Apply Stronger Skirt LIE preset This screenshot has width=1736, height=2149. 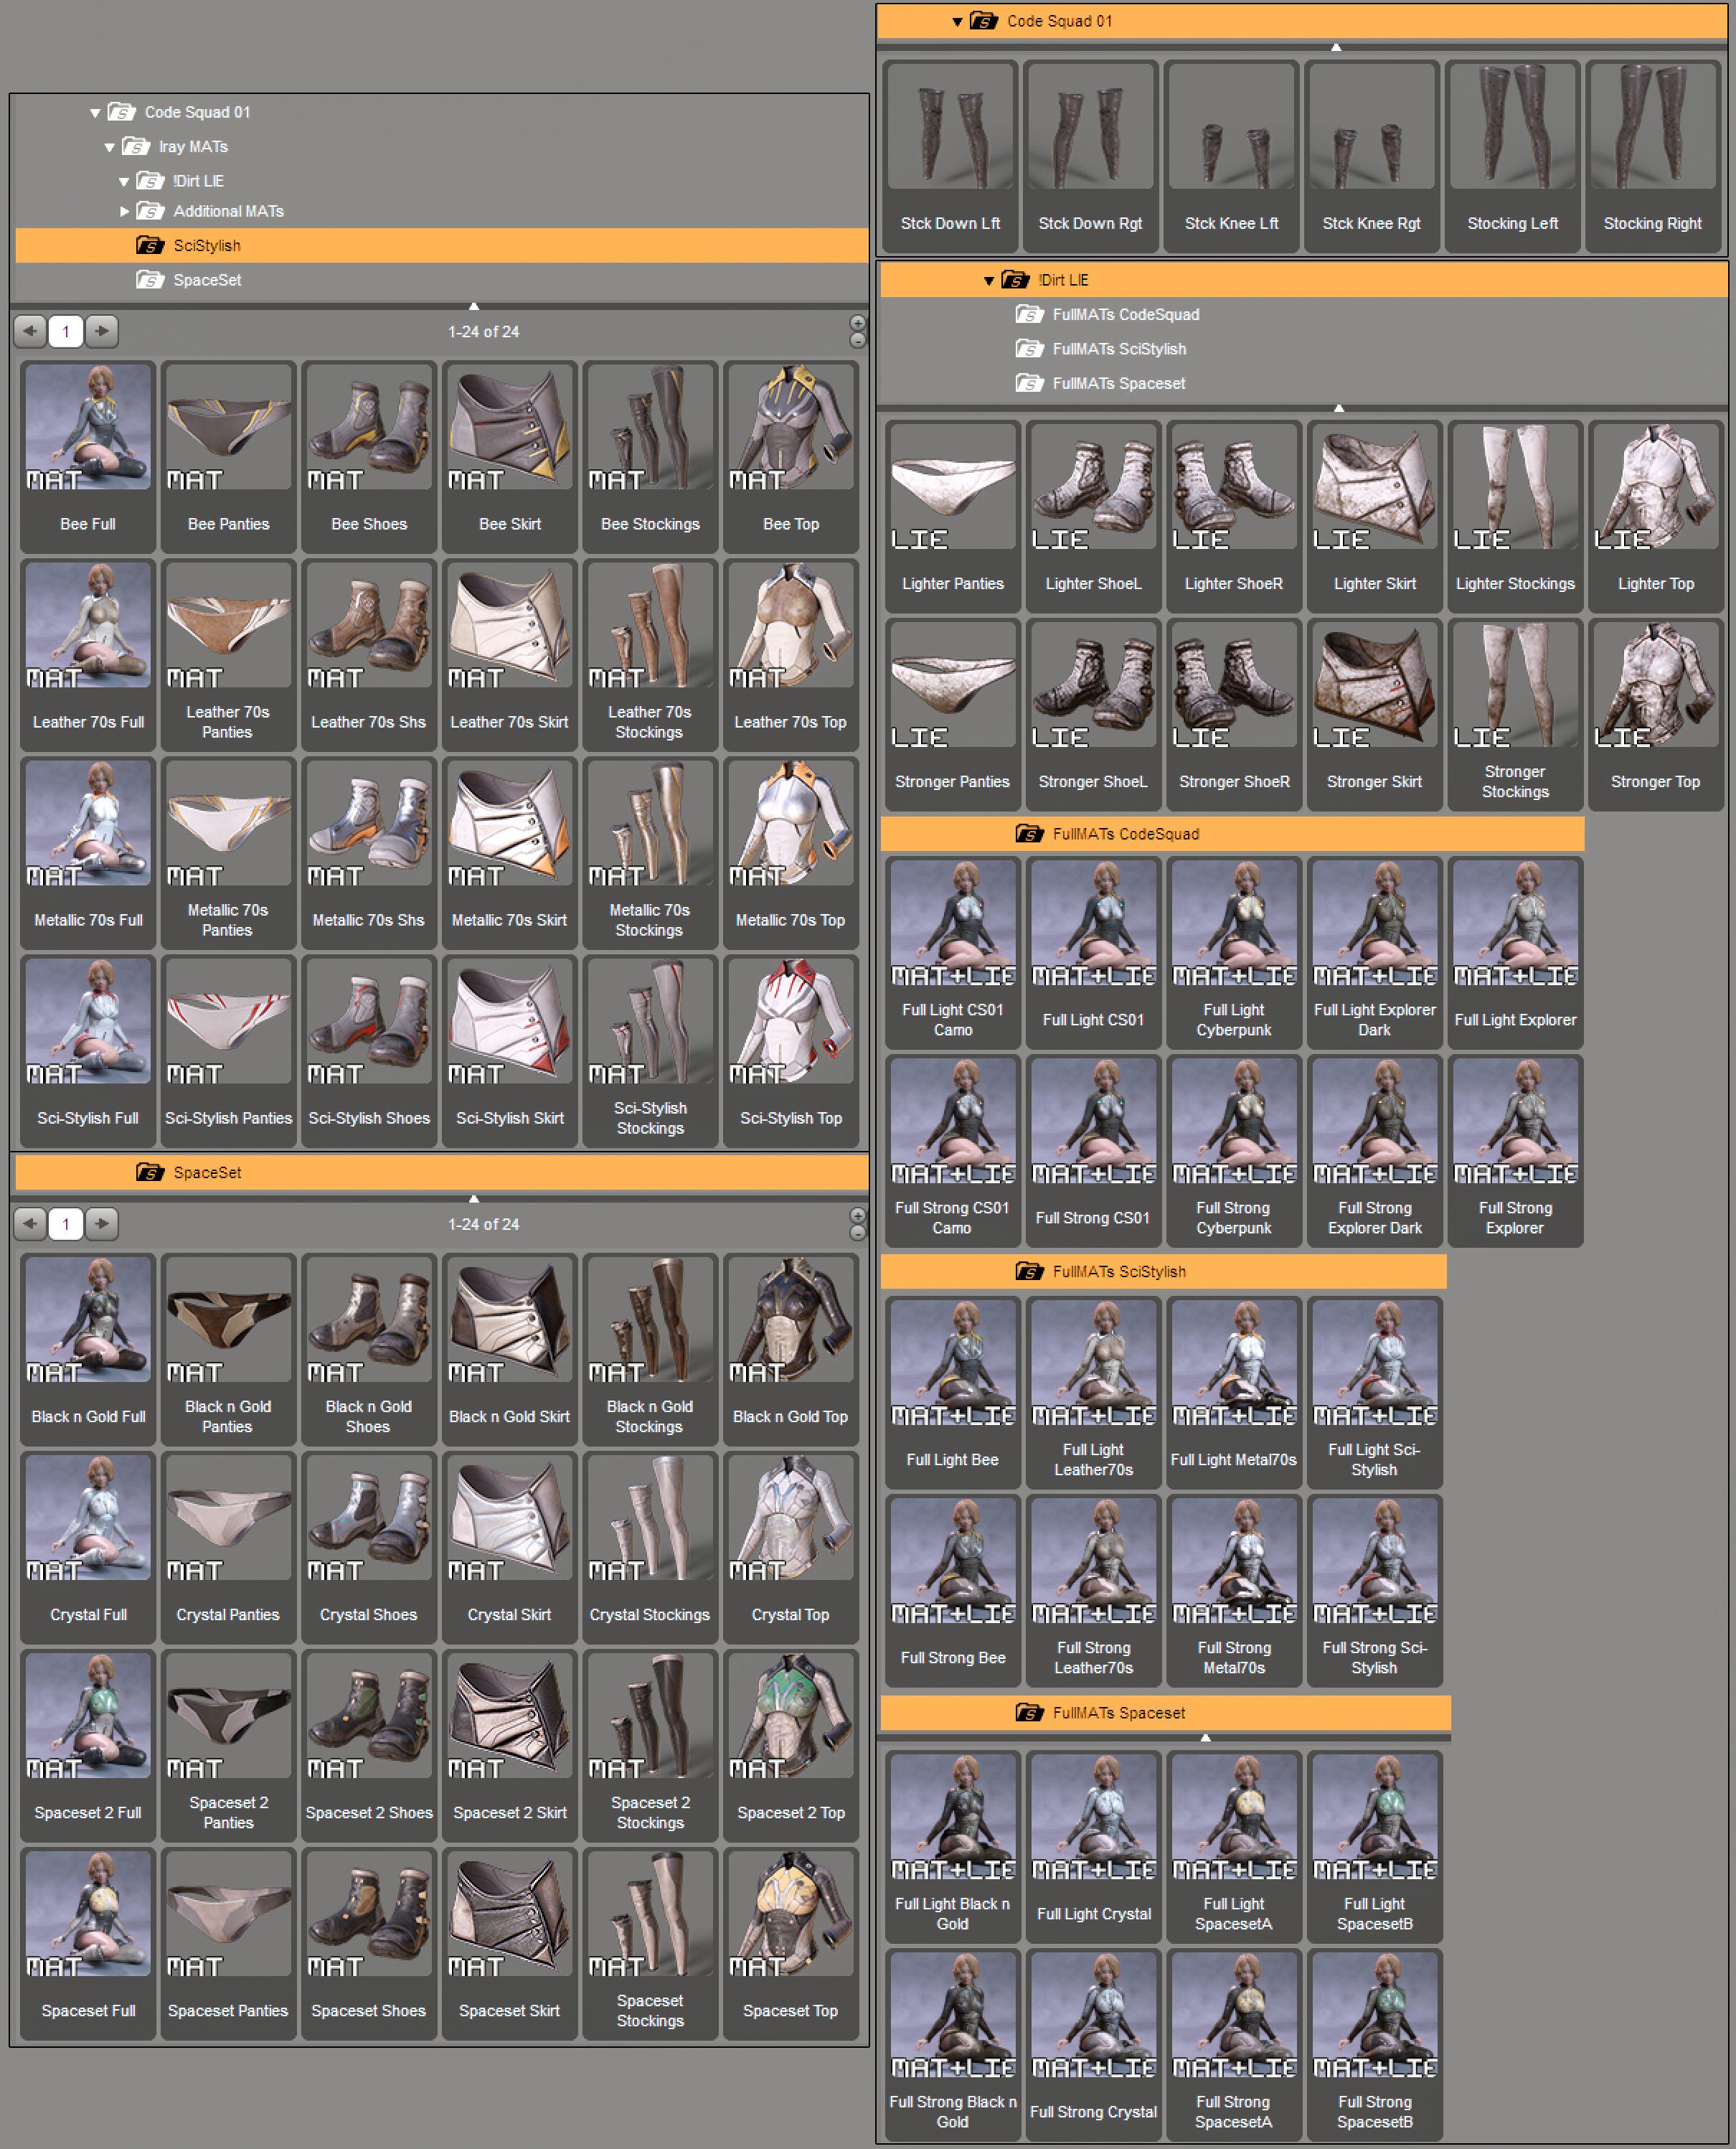[x=1375, y=713]
